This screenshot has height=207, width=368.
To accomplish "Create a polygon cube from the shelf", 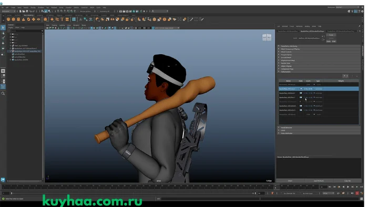I will point(13,19).
